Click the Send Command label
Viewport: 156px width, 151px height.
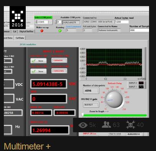[74, 26]
